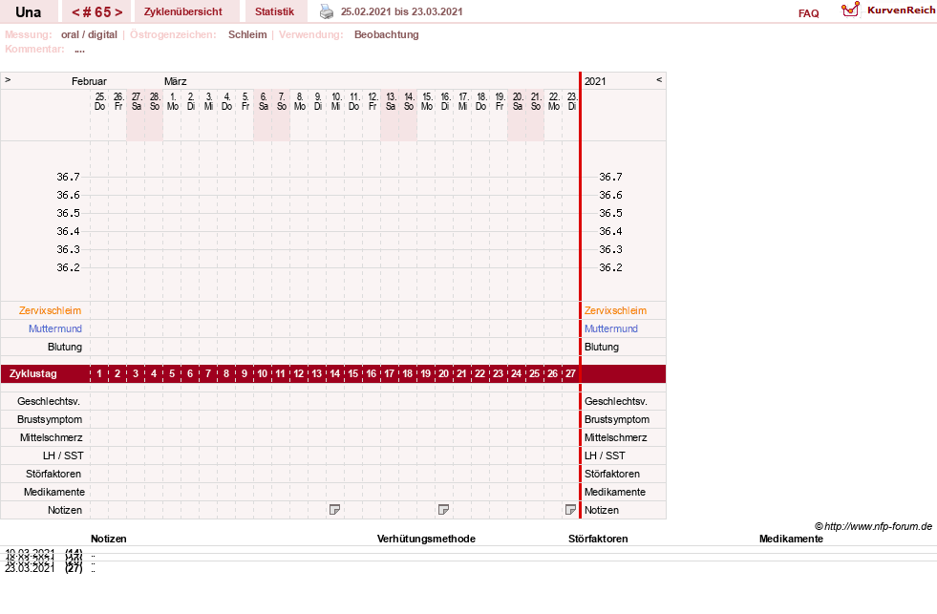Click the '23. Di' date column header
This screenshot has height=614, width=937.
pyautogui.click(x=572, y=101)
